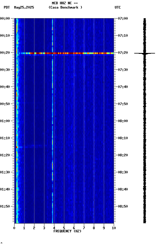Viewport: 157px width, 246px height.
Task: Click the 'FREQUENCY (HZ)' axis label
Action: [x=67, y=231]
